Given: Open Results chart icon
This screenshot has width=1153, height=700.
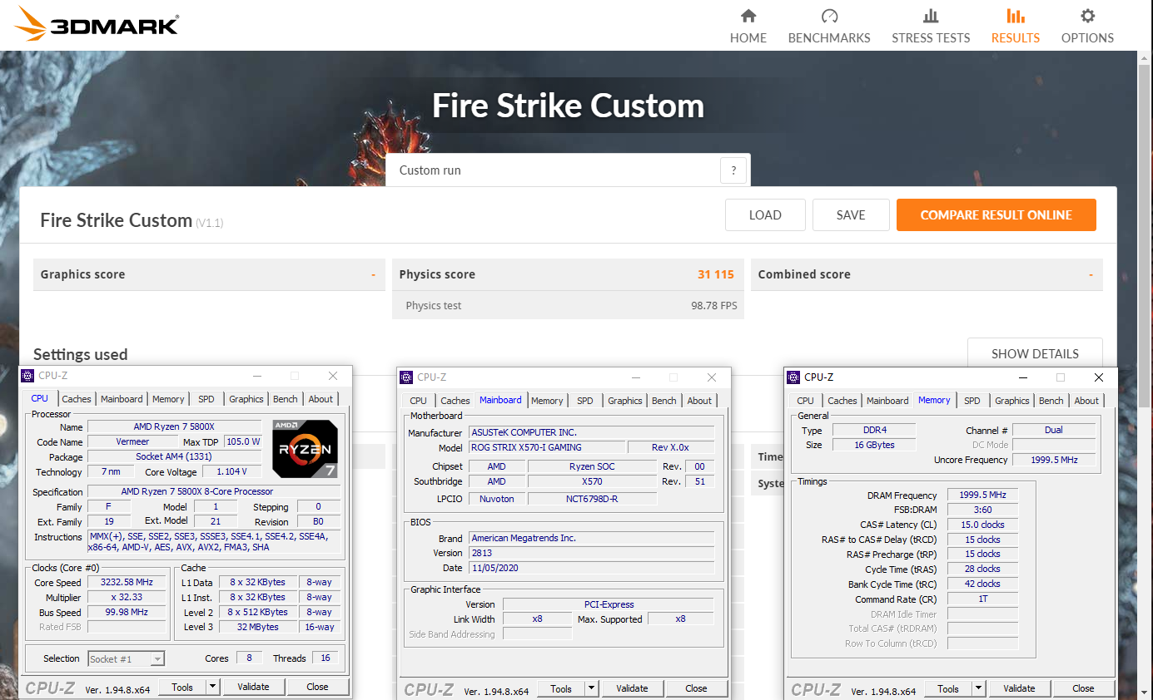Looking at the screenshot, I should click(1015, 16).
